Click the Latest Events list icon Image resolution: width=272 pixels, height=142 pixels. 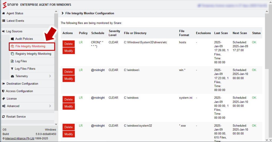(x=3, y=21)
